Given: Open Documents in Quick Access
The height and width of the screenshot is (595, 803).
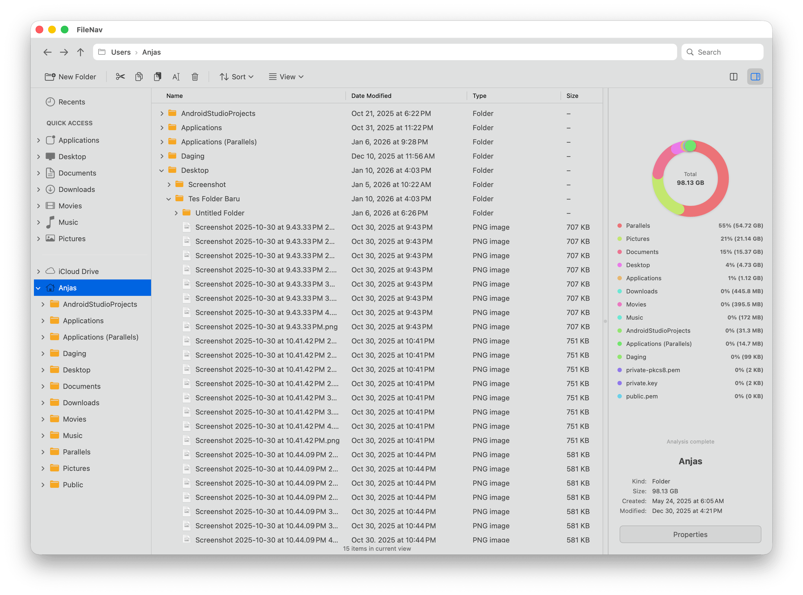Looking at the screenshot, I should point(77,173).
